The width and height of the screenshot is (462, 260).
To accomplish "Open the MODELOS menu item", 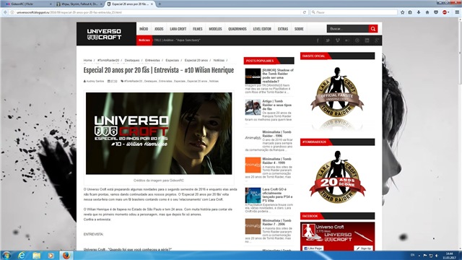I will coord(215,29).
